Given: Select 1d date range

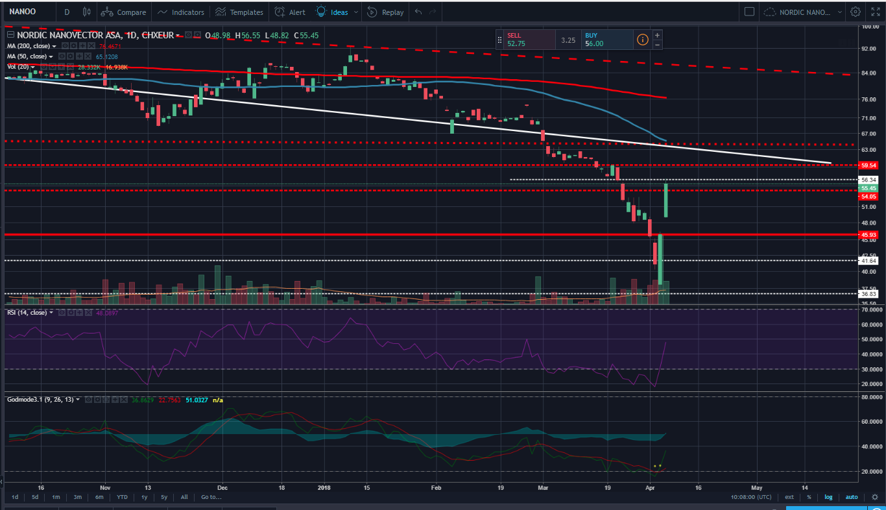Looking at the screenshot, I should (x=14, y=497).
